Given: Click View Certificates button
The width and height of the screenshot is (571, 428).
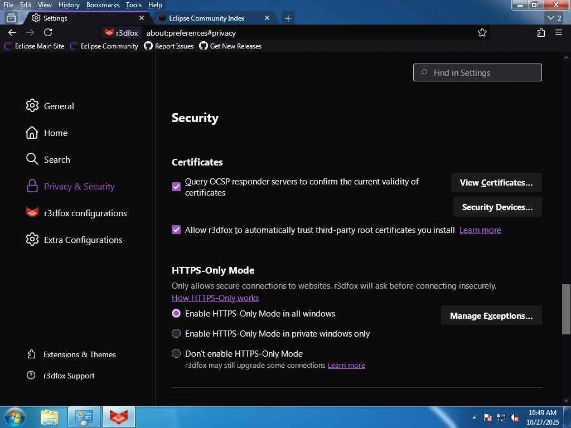Looking at the screenshot, I should (x=496, y=183).
